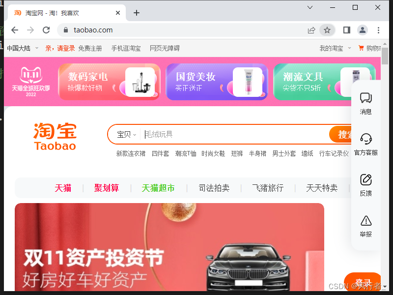Select 潮流T恤 hot search keyword
The image size is (393, 295).
pos(186,153)
